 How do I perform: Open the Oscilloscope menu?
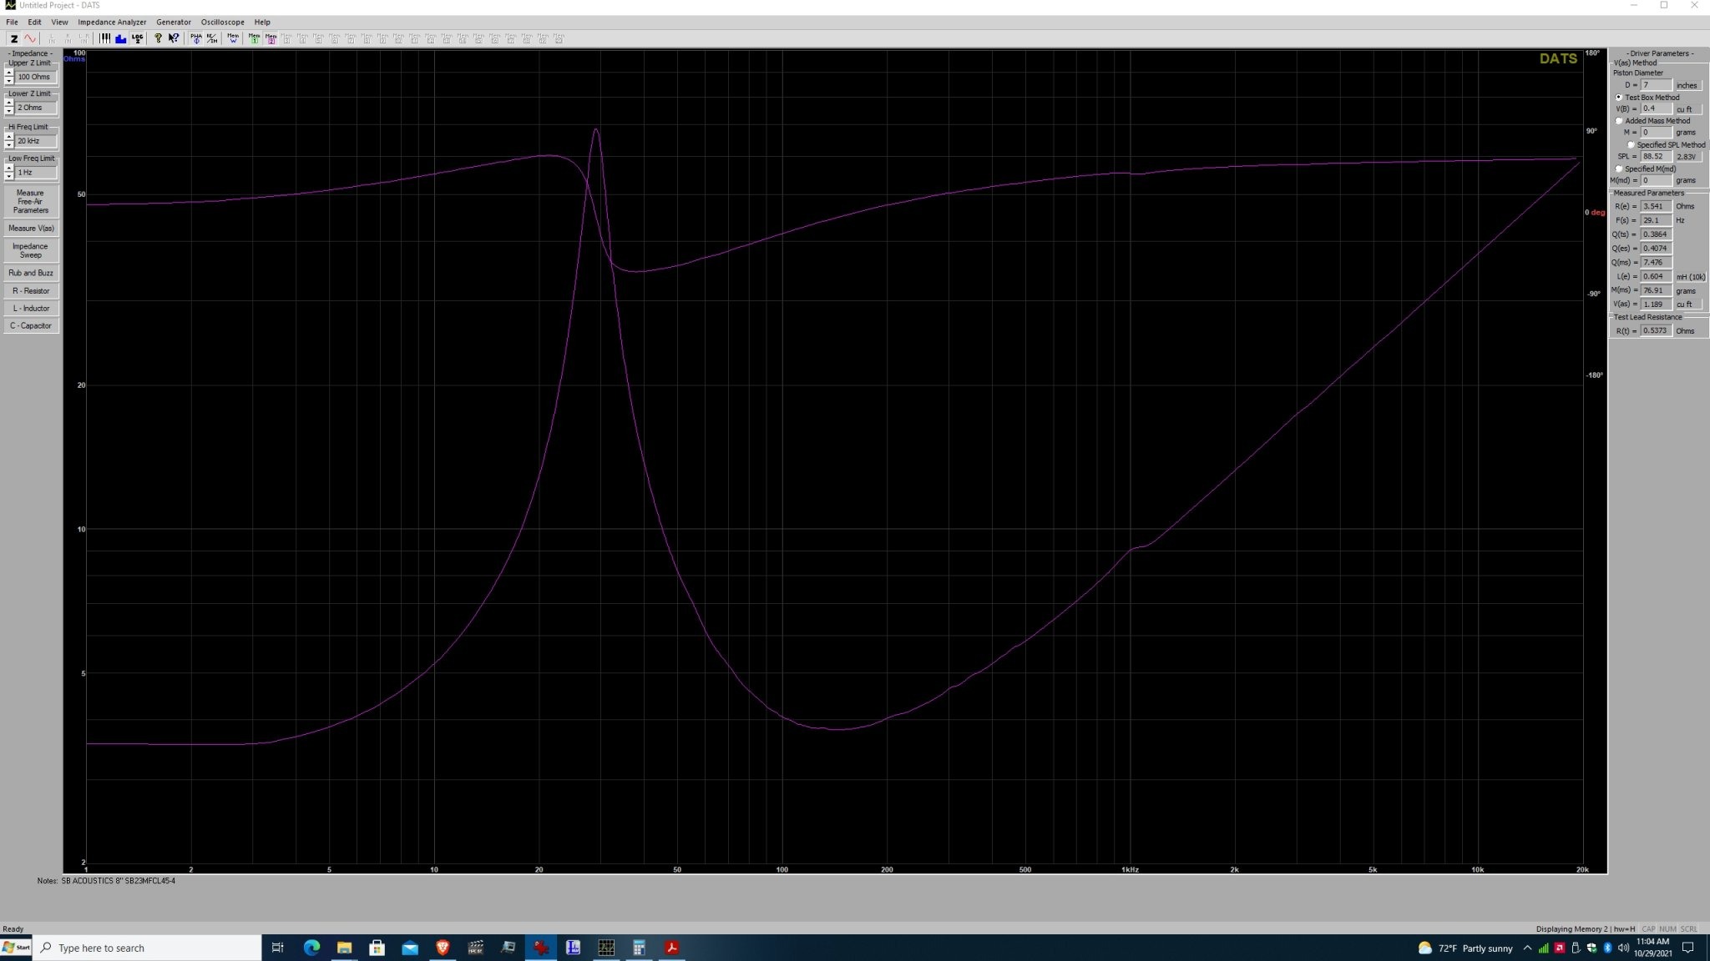tap(222, 23)
